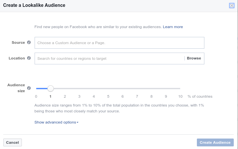The width and height of the screenshot is (238, 149).
Task: Open the Source audience chooser field
Action: point(119,43)
